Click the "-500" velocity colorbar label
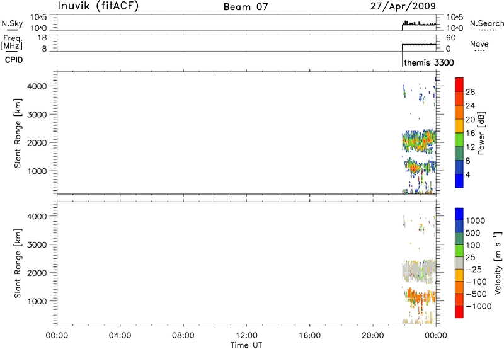 click(x=476, y=294)
